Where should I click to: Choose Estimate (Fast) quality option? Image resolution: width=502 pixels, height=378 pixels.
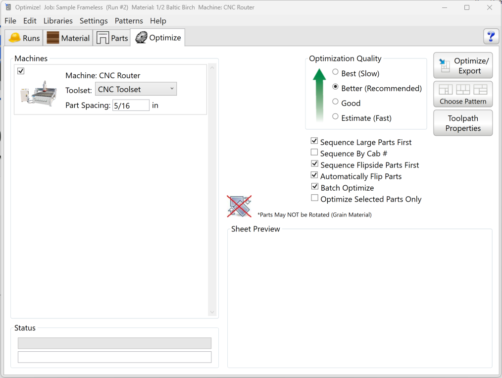coord(336,117)
